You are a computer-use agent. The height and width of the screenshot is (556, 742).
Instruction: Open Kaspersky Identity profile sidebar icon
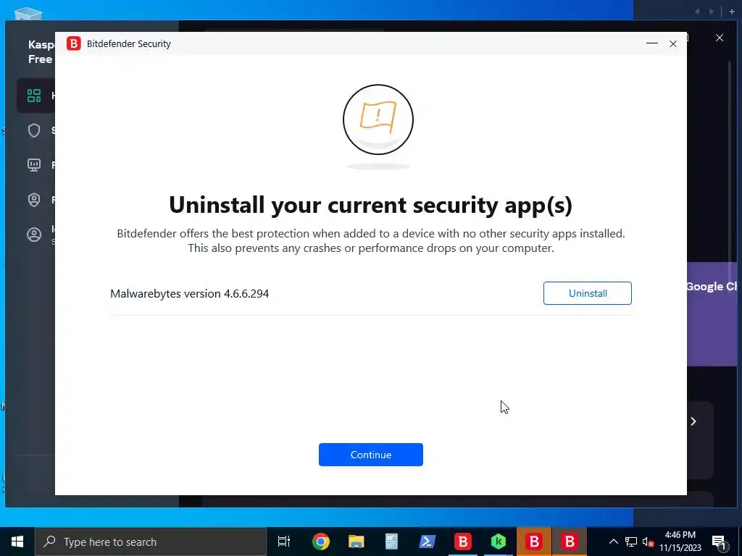34,235
